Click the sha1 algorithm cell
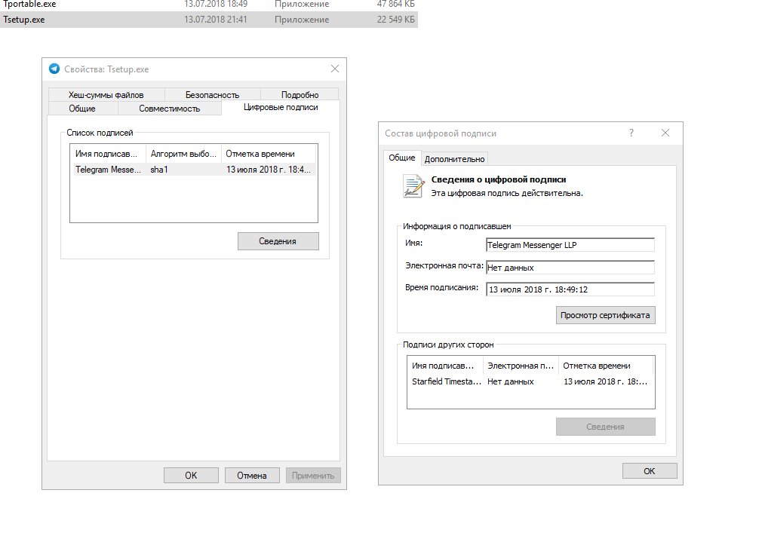 tap(159, 170)
